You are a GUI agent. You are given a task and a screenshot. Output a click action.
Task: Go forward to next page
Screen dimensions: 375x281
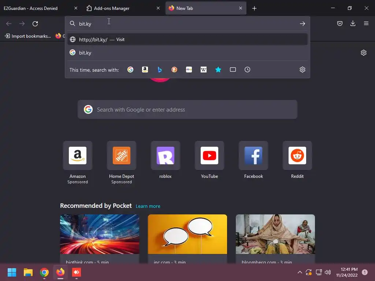tap(22, 24)
